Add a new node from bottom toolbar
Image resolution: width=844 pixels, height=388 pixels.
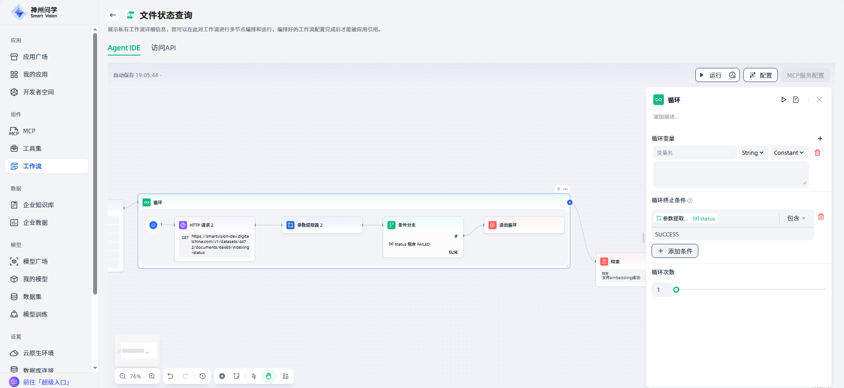click(x=222, y=376)
